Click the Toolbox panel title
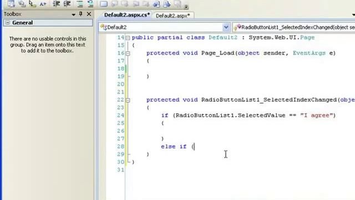Image resolution: width=355 pixels, height=200 pixels. pyautogui.click(x=13, y=14)
